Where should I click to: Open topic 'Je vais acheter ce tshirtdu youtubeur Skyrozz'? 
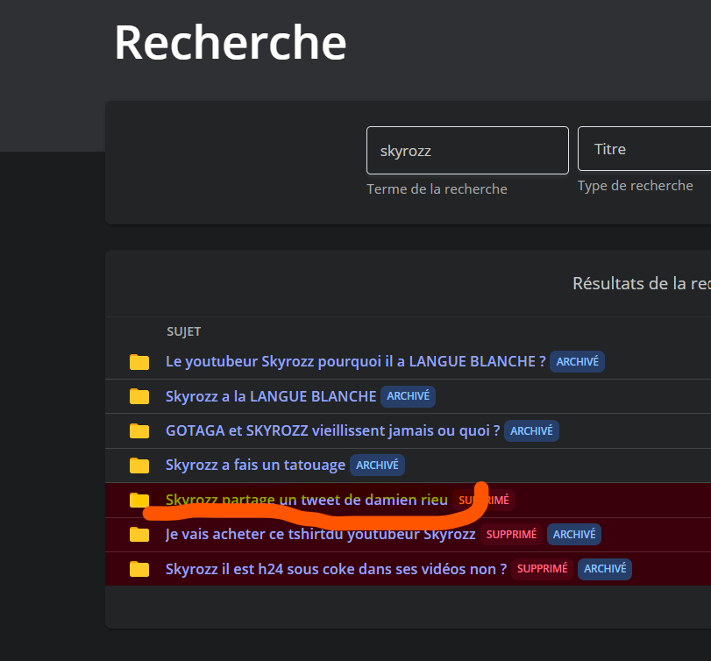tap(320, 534)
